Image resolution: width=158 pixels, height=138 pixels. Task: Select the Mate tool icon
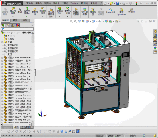tap(20, 11)
